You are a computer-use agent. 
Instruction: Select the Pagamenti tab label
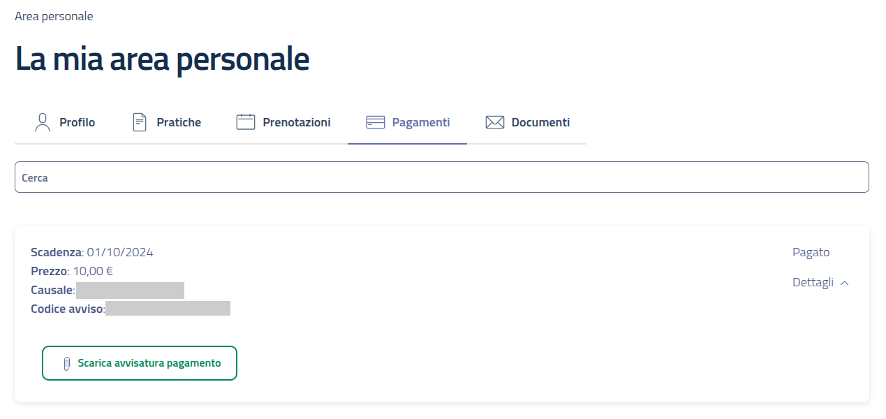coord(421,122)
